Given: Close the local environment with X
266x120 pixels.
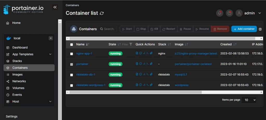Looking at the screenshot, I should pos(51,38).
